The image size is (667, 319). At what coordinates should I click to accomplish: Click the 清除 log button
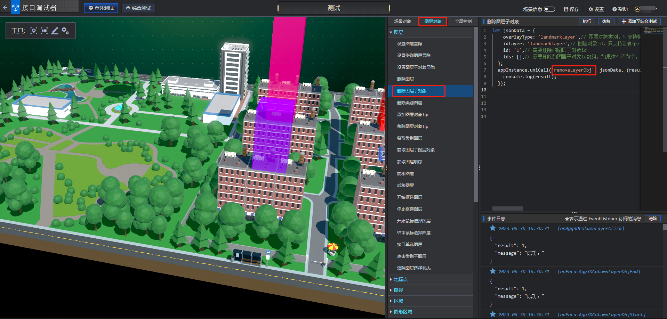point(653,219)
